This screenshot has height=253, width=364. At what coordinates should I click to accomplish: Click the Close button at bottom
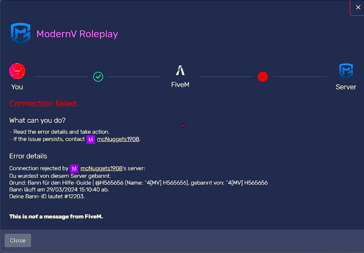[x=18, y=240]
